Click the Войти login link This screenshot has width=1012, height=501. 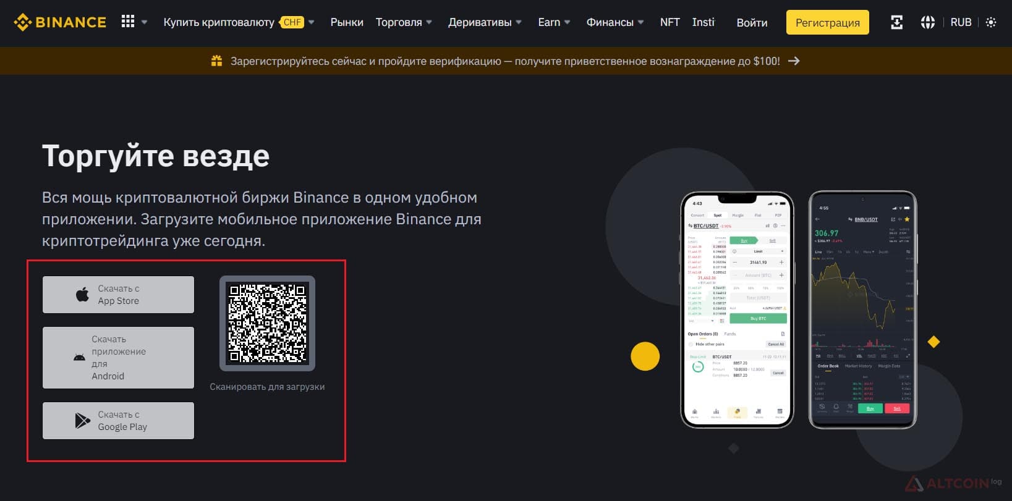point(752,22)
